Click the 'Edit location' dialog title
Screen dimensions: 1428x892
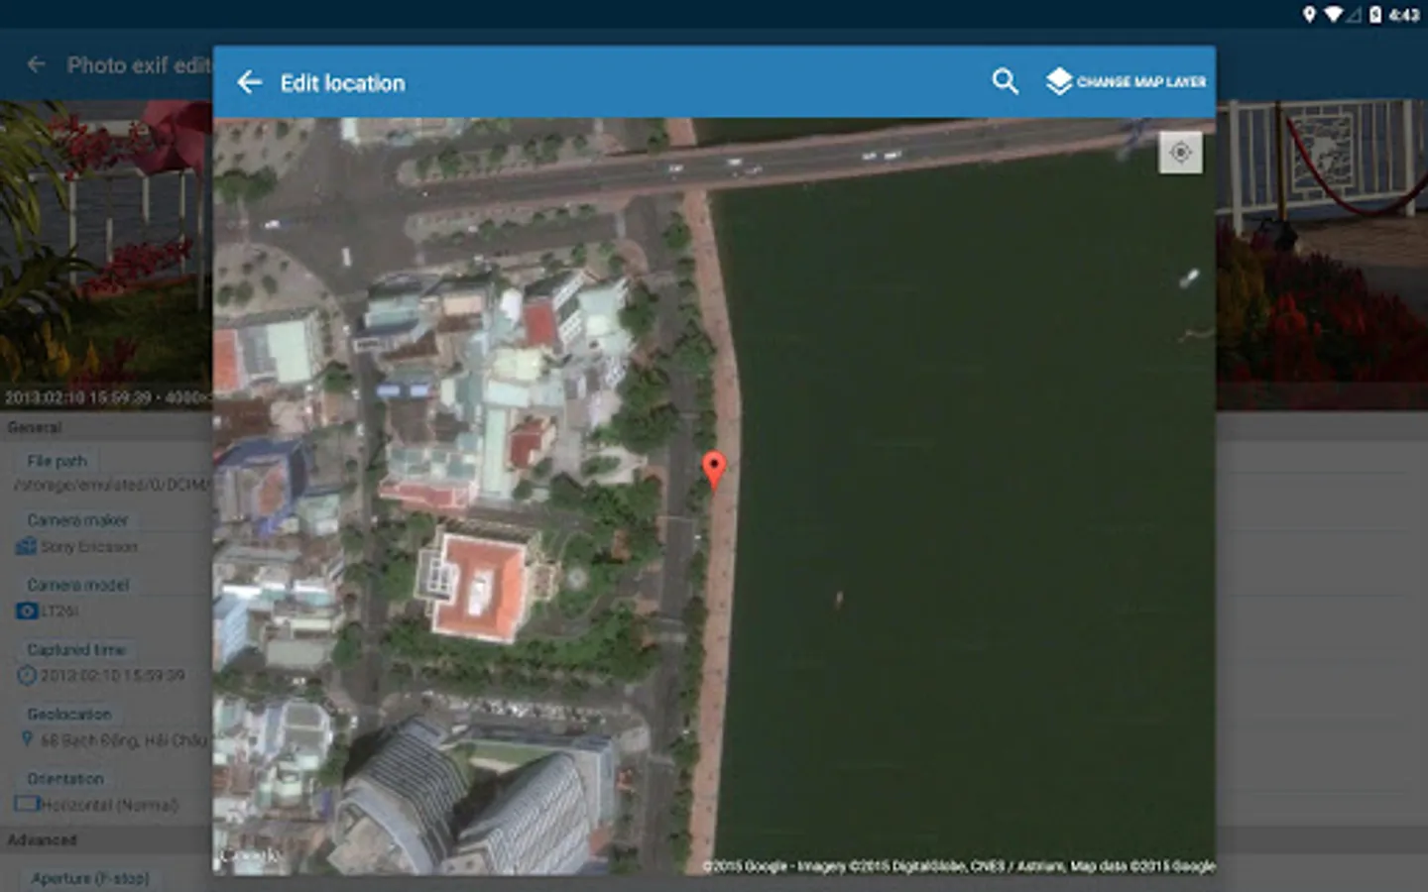pos(342,83)
